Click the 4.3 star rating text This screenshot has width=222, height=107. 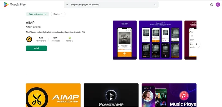41,38
